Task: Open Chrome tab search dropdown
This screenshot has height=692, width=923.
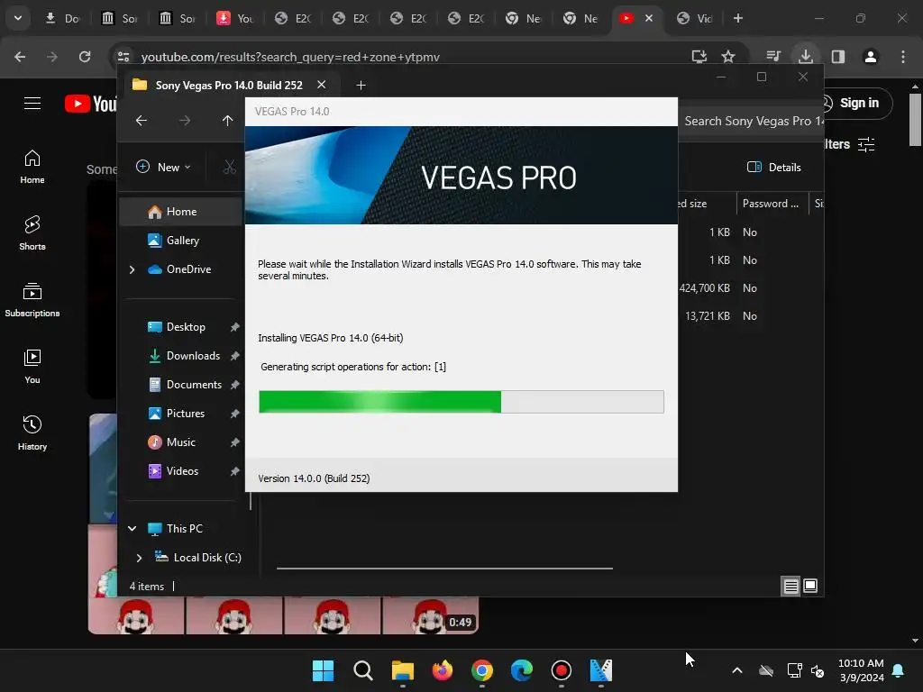Action: (18, 18)
